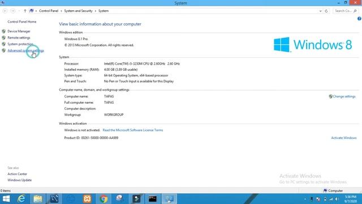Open Device Manager from the sidebar
Viewport: 362px width, 204px height.
(19, 31)
